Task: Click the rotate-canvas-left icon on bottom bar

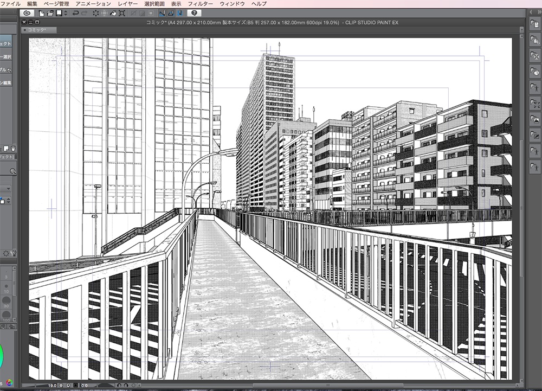Action: click(119, 384)
